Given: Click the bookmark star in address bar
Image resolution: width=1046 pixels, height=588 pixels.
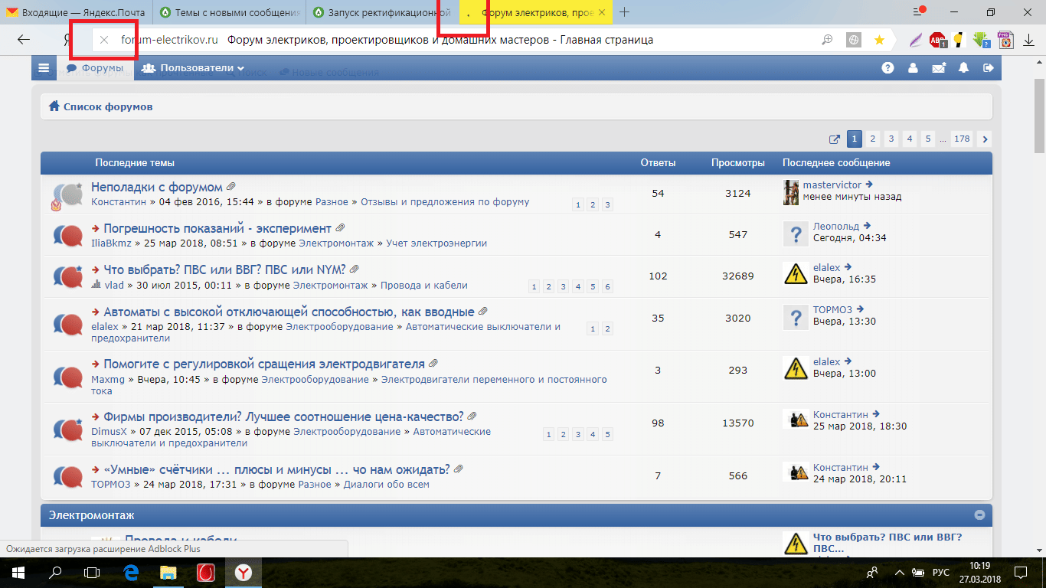Looking at the screenshot, I should pyautogui.click(x=880, y=40).
